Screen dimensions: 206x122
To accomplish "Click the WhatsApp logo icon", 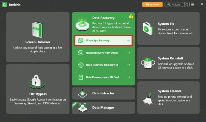I will point(81,40).
